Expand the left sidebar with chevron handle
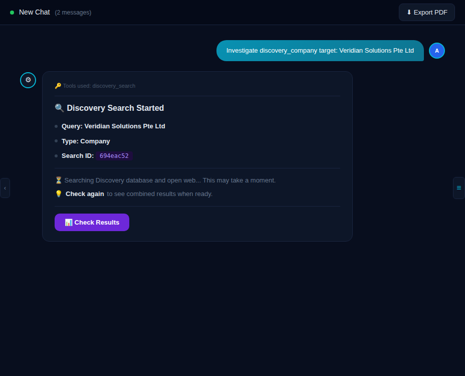This screenshot has height=376, width=465. click(5, 188)
